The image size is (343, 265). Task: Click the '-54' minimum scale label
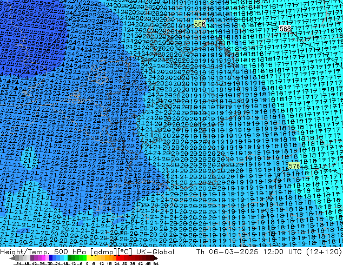click(x=17, y=263)
